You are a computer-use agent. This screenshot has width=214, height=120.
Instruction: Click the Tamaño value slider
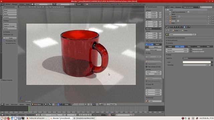(x=177, y=49)
